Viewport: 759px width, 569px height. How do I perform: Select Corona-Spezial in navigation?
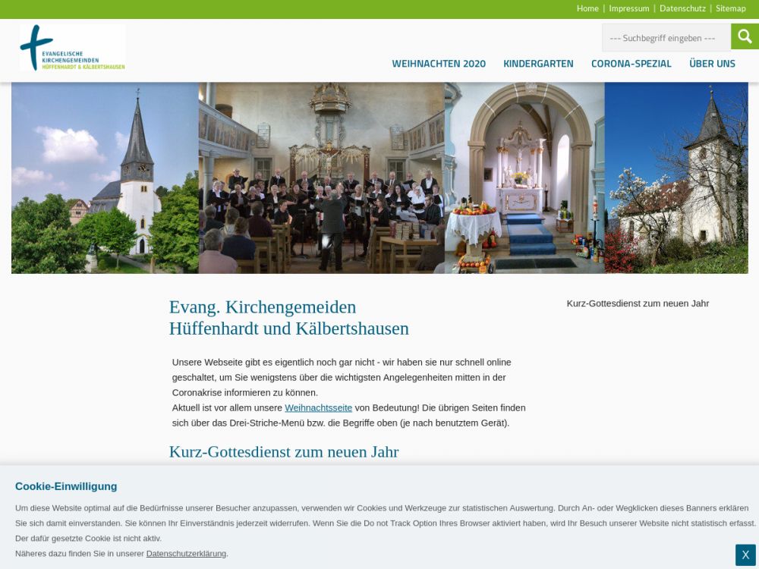click(x=631, y=64)
